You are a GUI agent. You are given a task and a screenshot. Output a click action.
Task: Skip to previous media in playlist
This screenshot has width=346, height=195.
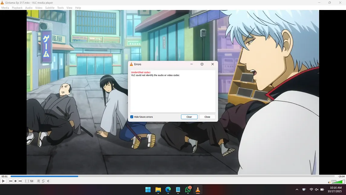(x=11, y=181)
